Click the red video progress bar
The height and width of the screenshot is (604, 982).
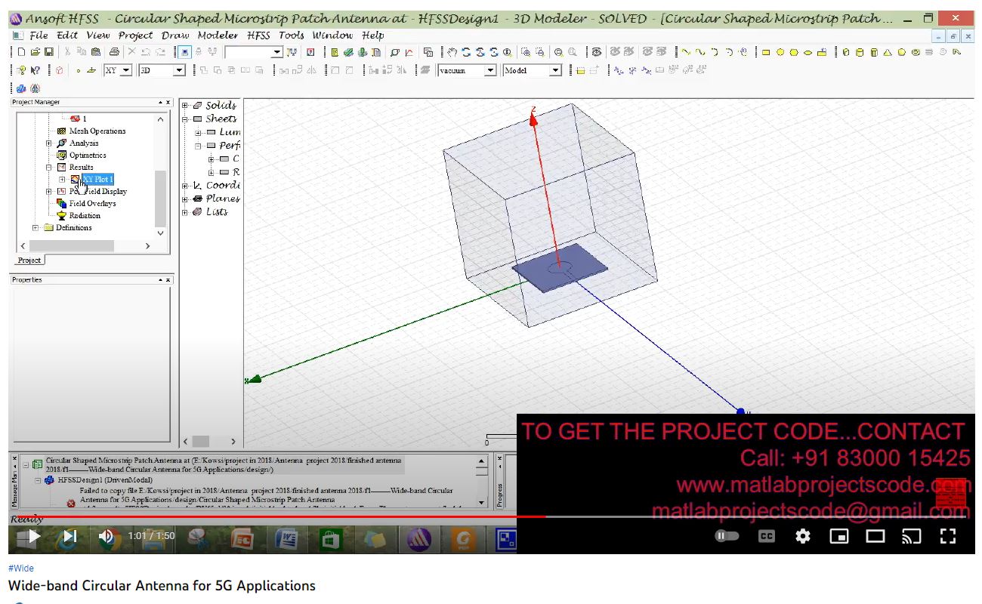click(302, 517)
